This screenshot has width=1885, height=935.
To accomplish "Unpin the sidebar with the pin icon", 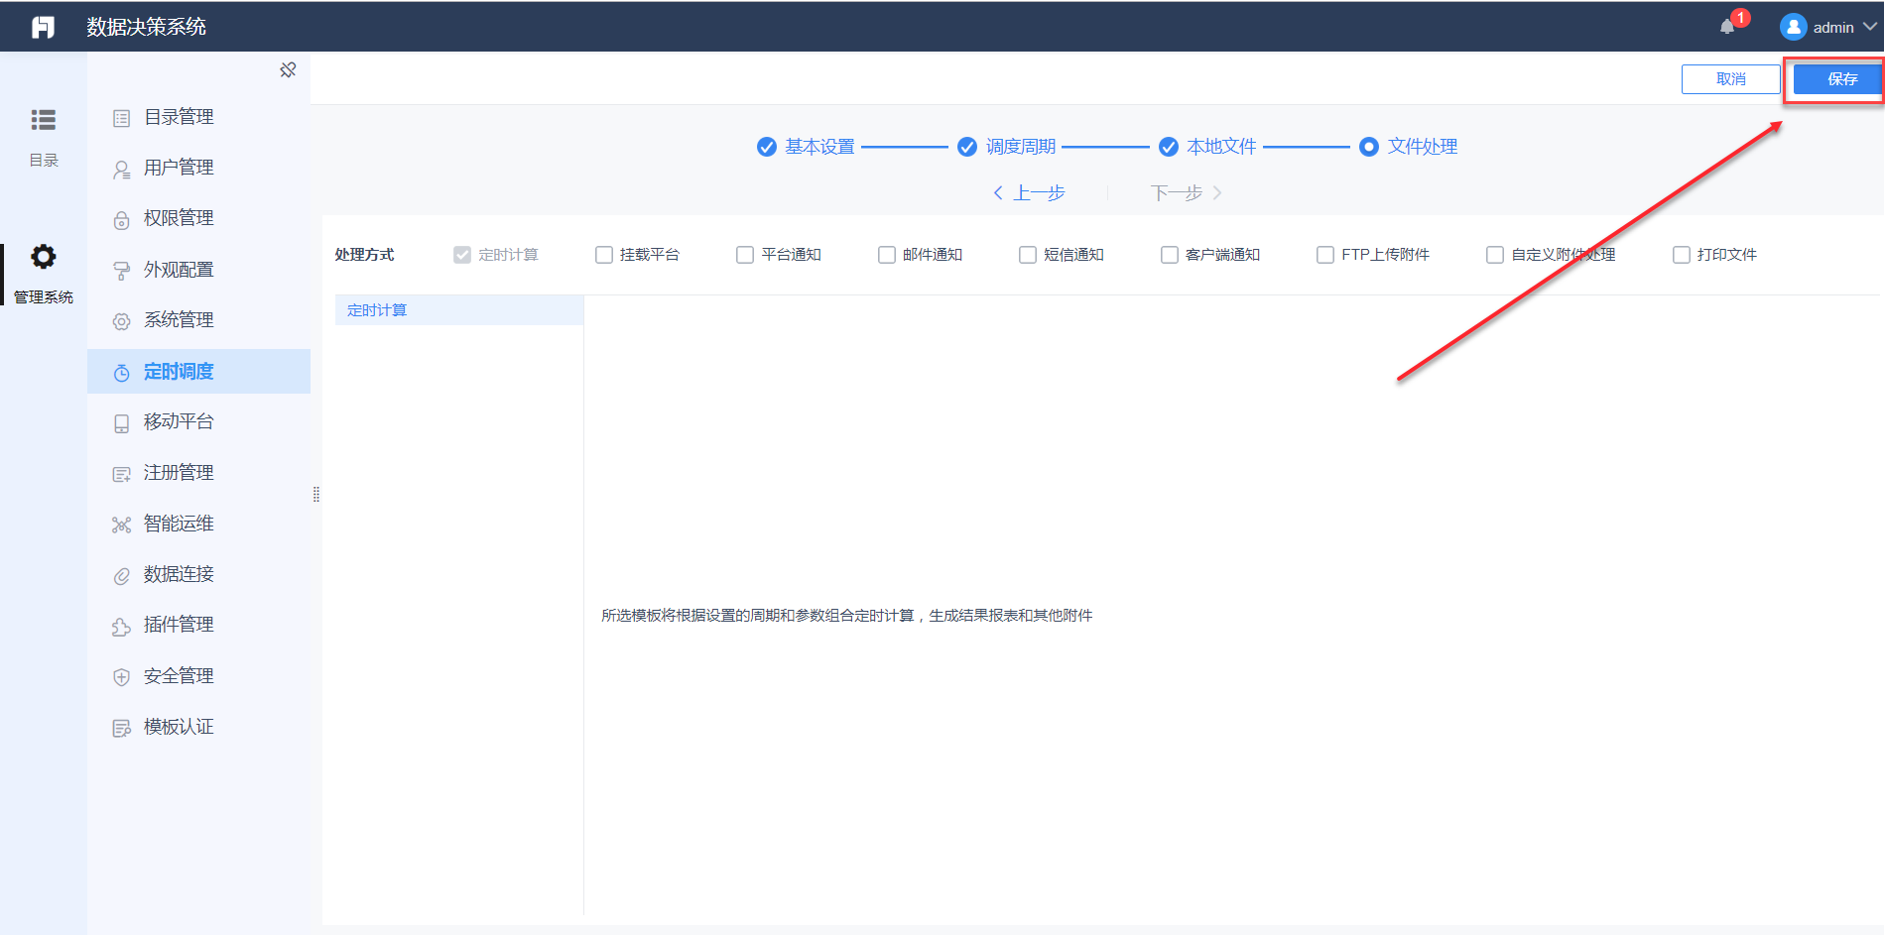I will click(x=288, y=69).
